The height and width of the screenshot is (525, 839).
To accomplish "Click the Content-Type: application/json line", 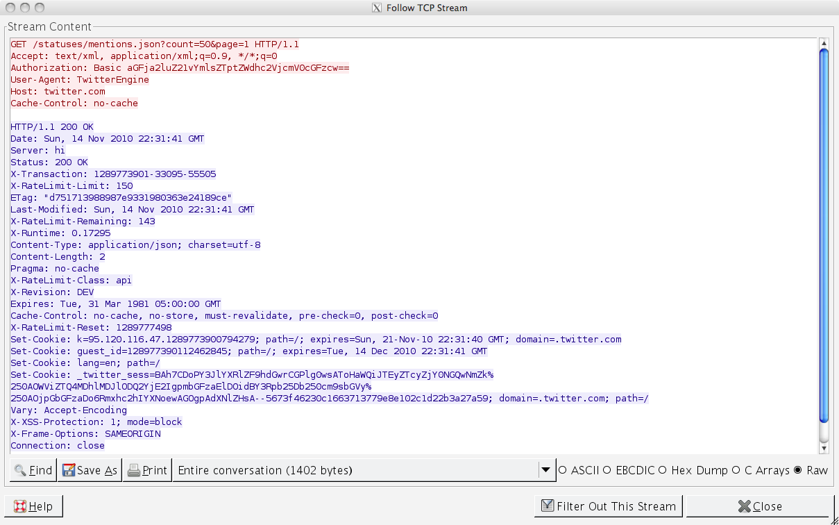I will 135,245.
